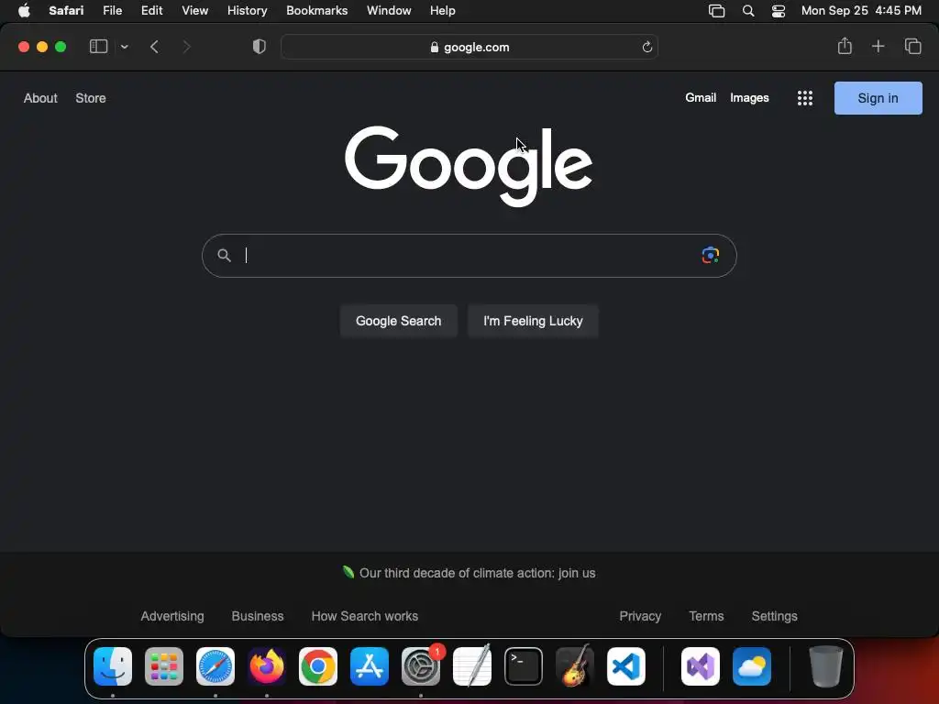Open the weather cloud app in dock

[752, 666]
